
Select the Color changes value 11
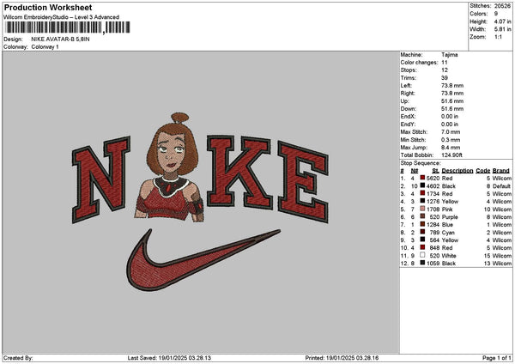pyautogui.click(x=445, y=63)
